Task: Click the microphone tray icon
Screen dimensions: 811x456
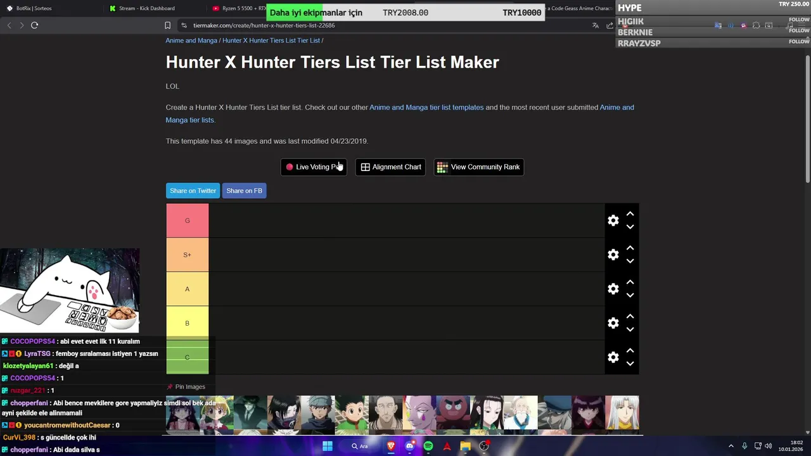Action: pos(744,446)
